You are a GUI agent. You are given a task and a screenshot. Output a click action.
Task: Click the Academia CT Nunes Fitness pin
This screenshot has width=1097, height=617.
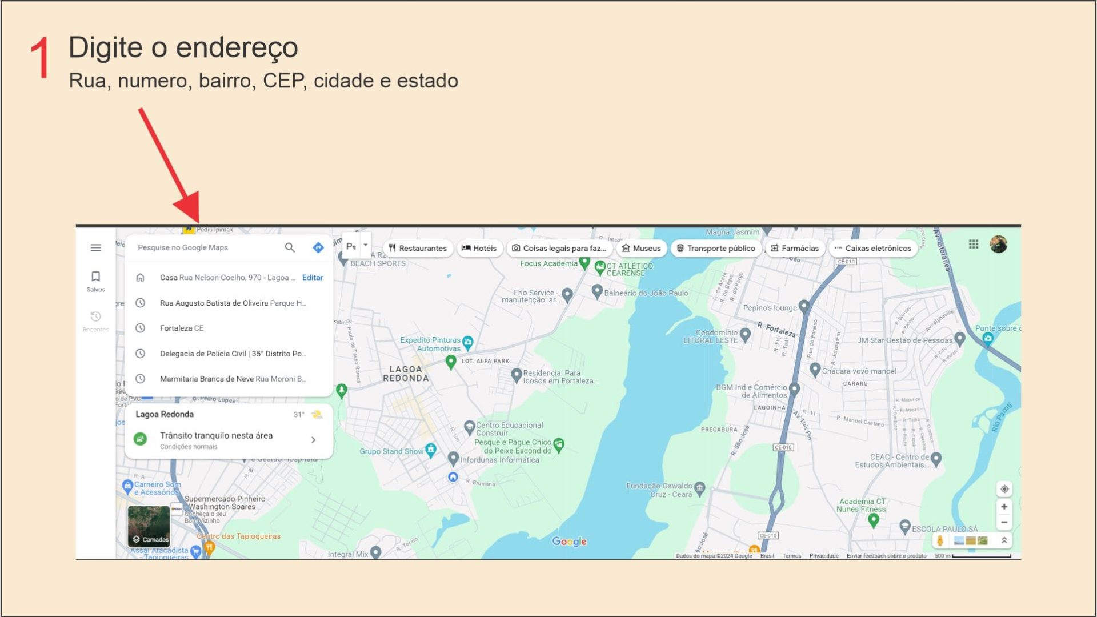click(873, 520)
